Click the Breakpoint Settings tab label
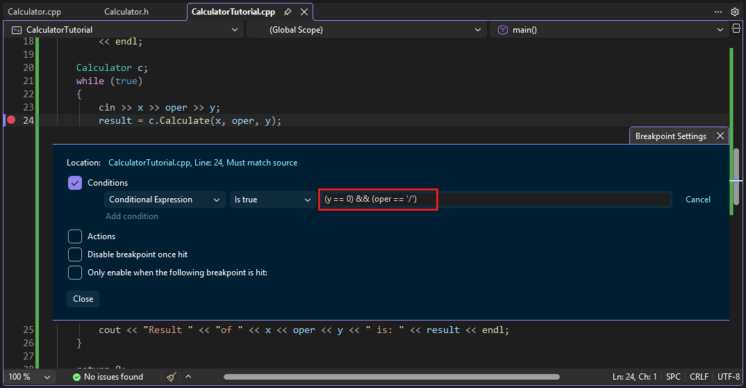This screenshot has width=746, height=388. [x=671, y=136]
